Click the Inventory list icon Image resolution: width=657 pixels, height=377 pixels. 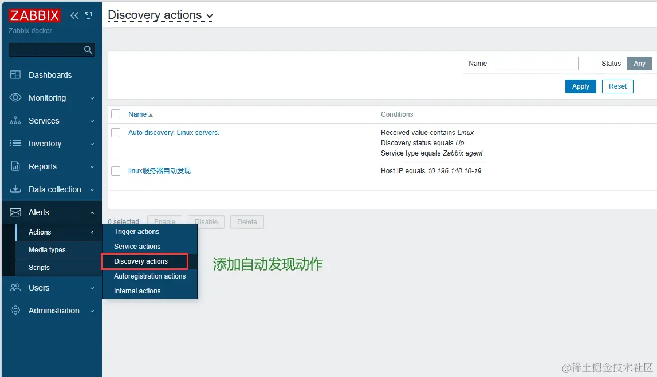(15, 143)
